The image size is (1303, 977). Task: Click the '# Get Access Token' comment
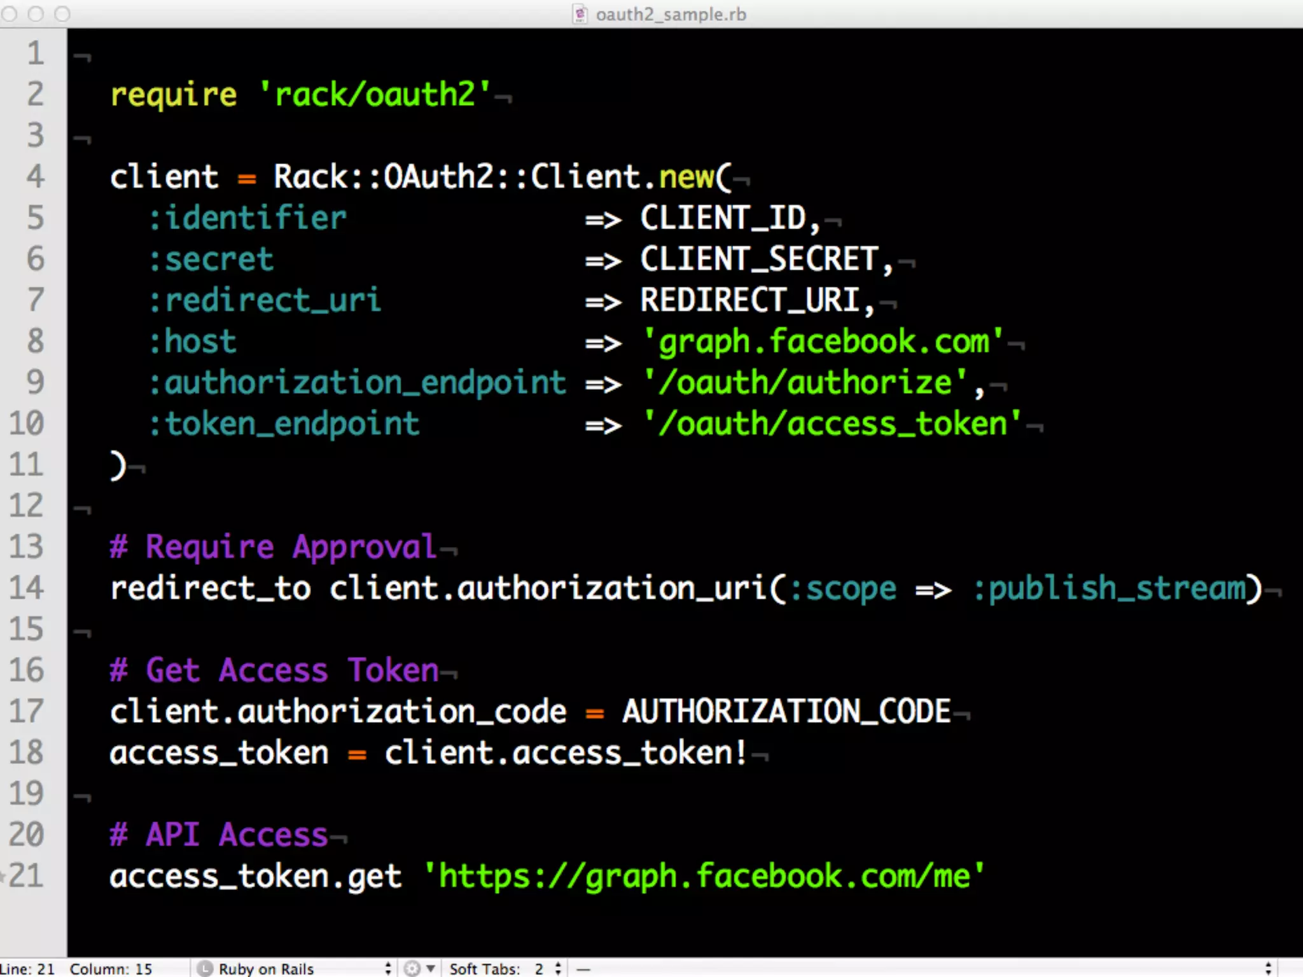click(x=274, y=670)
